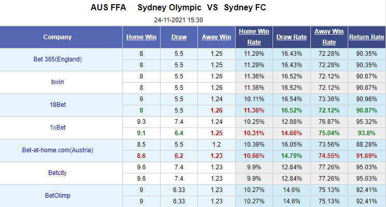Select 1xBet opening draw odds 7.4

click(179, 122)
